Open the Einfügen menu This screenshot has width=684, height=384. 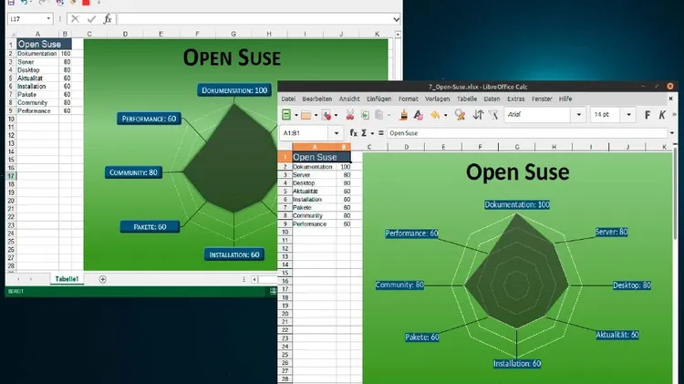point(379,98)
